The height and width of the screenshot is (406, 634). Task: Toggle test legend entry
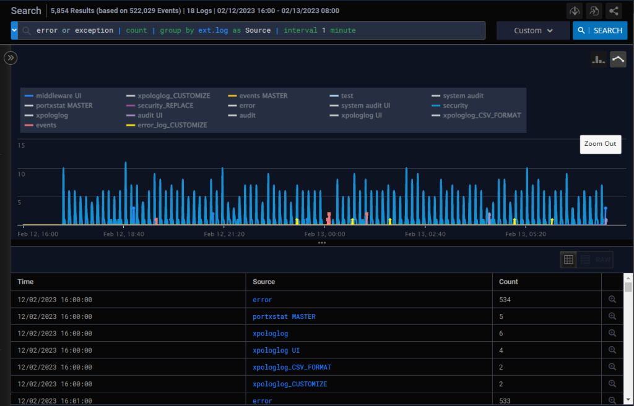(x=342, y=96)
